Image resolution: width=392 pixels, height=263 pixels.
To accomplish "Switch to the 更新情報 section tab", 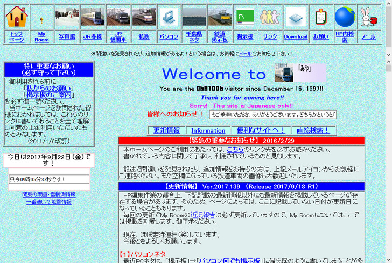I will coord(166,130).
